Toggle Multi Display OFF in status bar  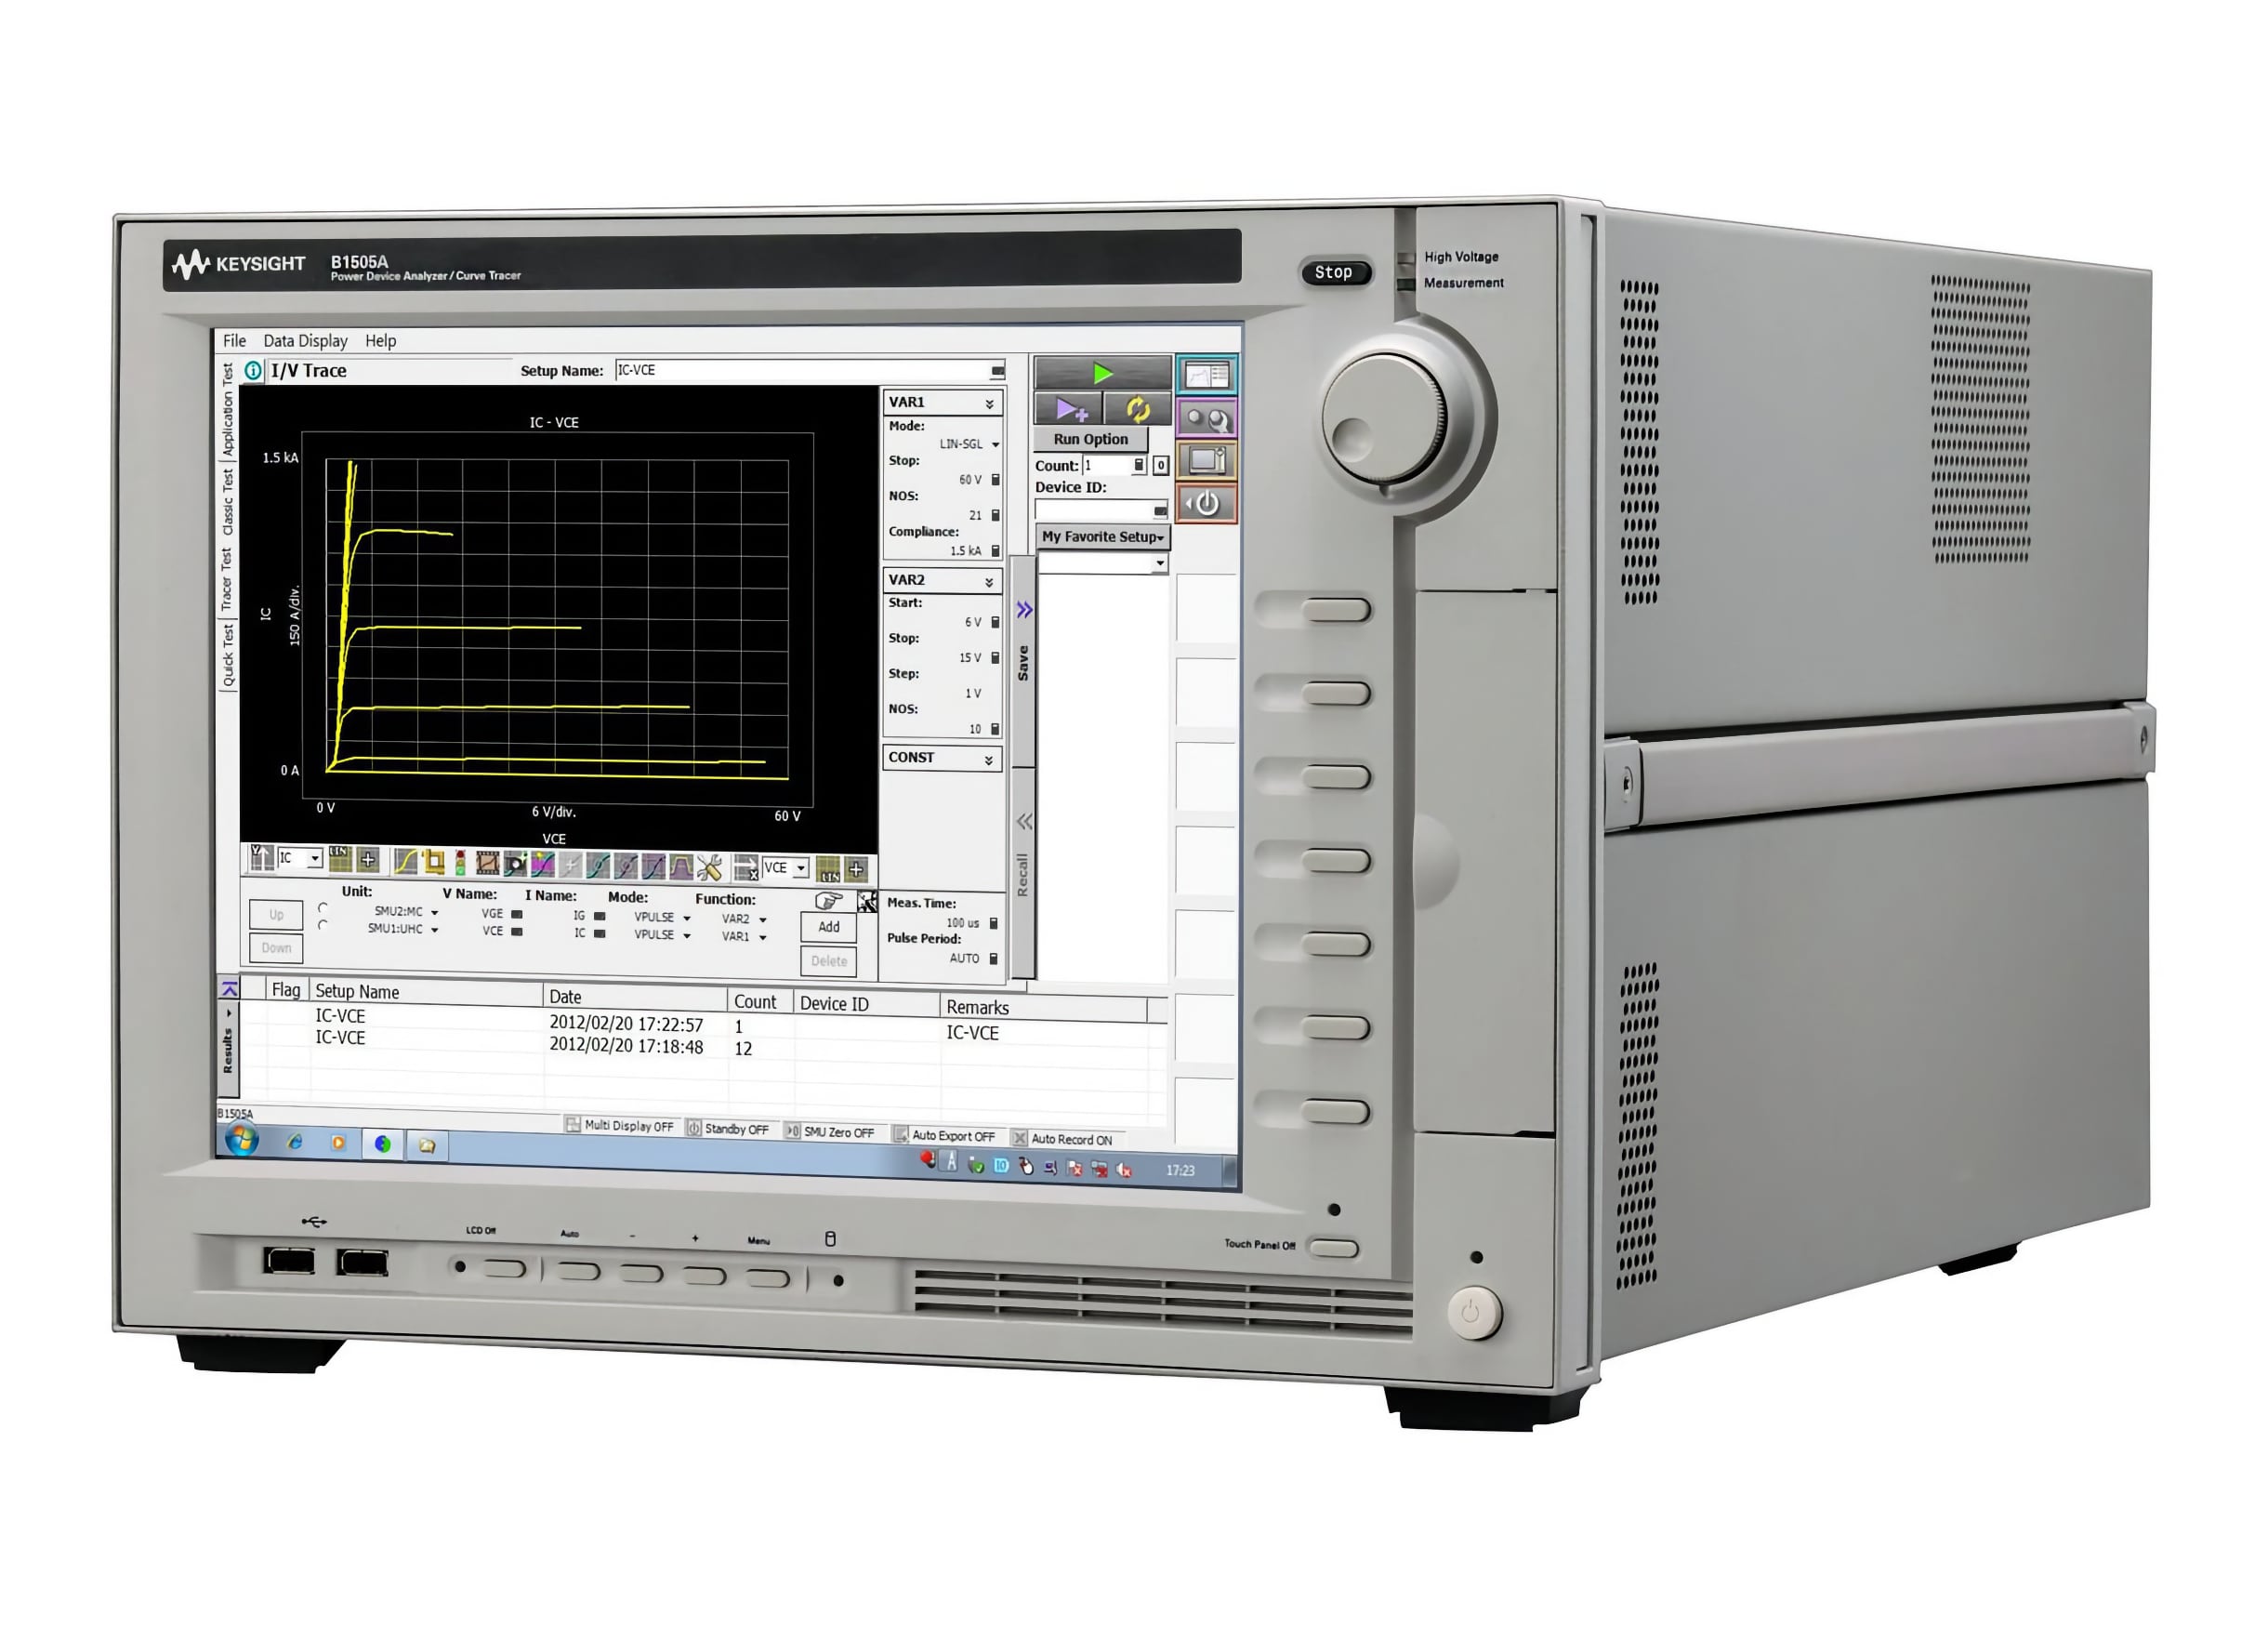click(x=620, y=1125)
